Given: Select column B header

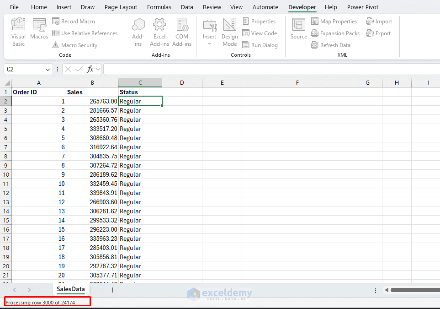Looking at the screenshot, I should pos(92,83).
